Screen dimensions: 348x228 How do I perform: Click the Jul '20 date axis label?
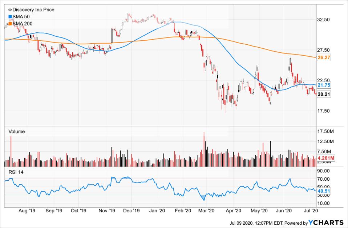coord(310,211)
